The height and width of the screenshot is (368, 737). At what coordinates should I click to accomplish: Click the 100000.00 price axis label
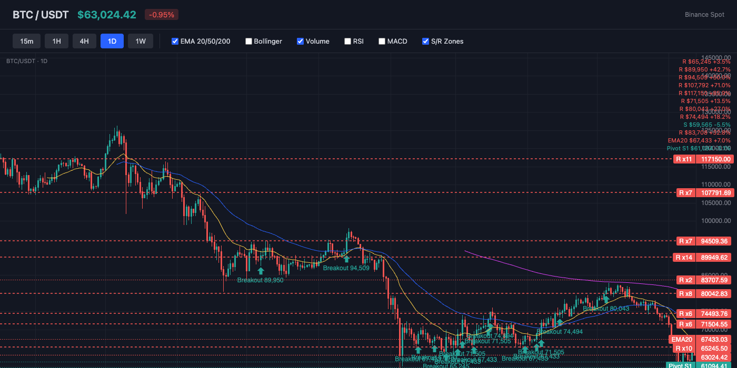click(x=716, y=221)
